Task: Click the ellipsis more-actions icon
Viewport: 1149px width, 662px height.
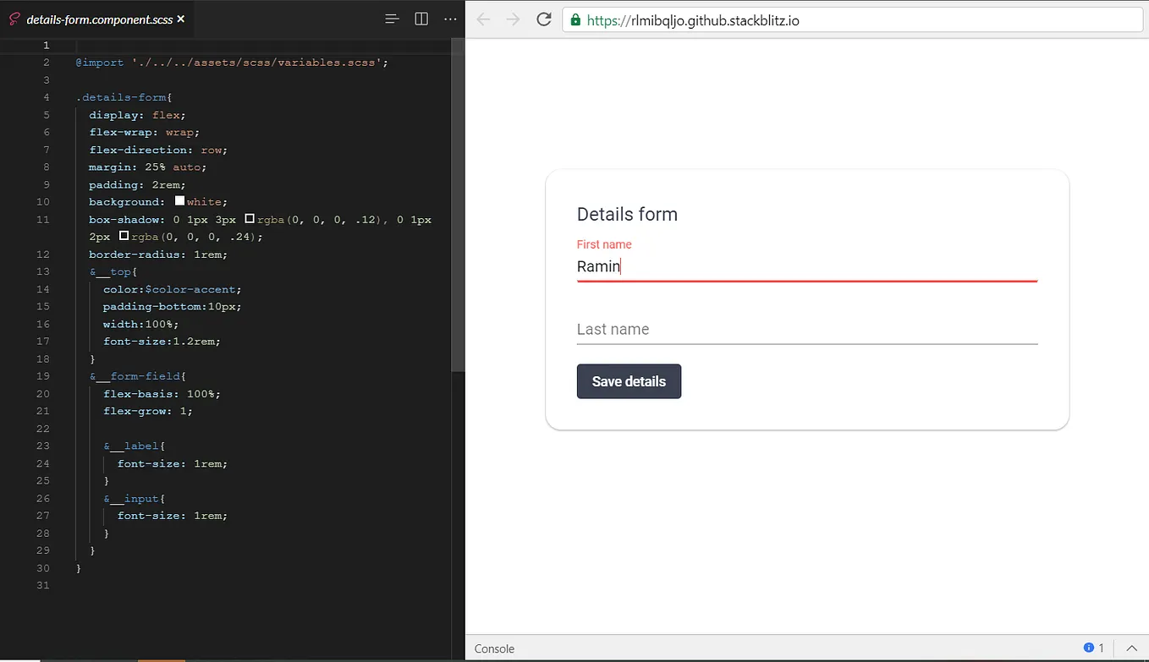Action: 449,18
